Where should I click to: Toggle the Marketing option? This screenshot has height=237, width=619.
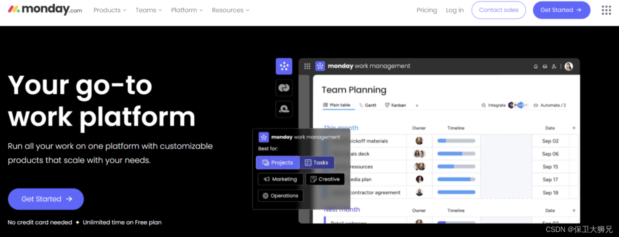280,179
